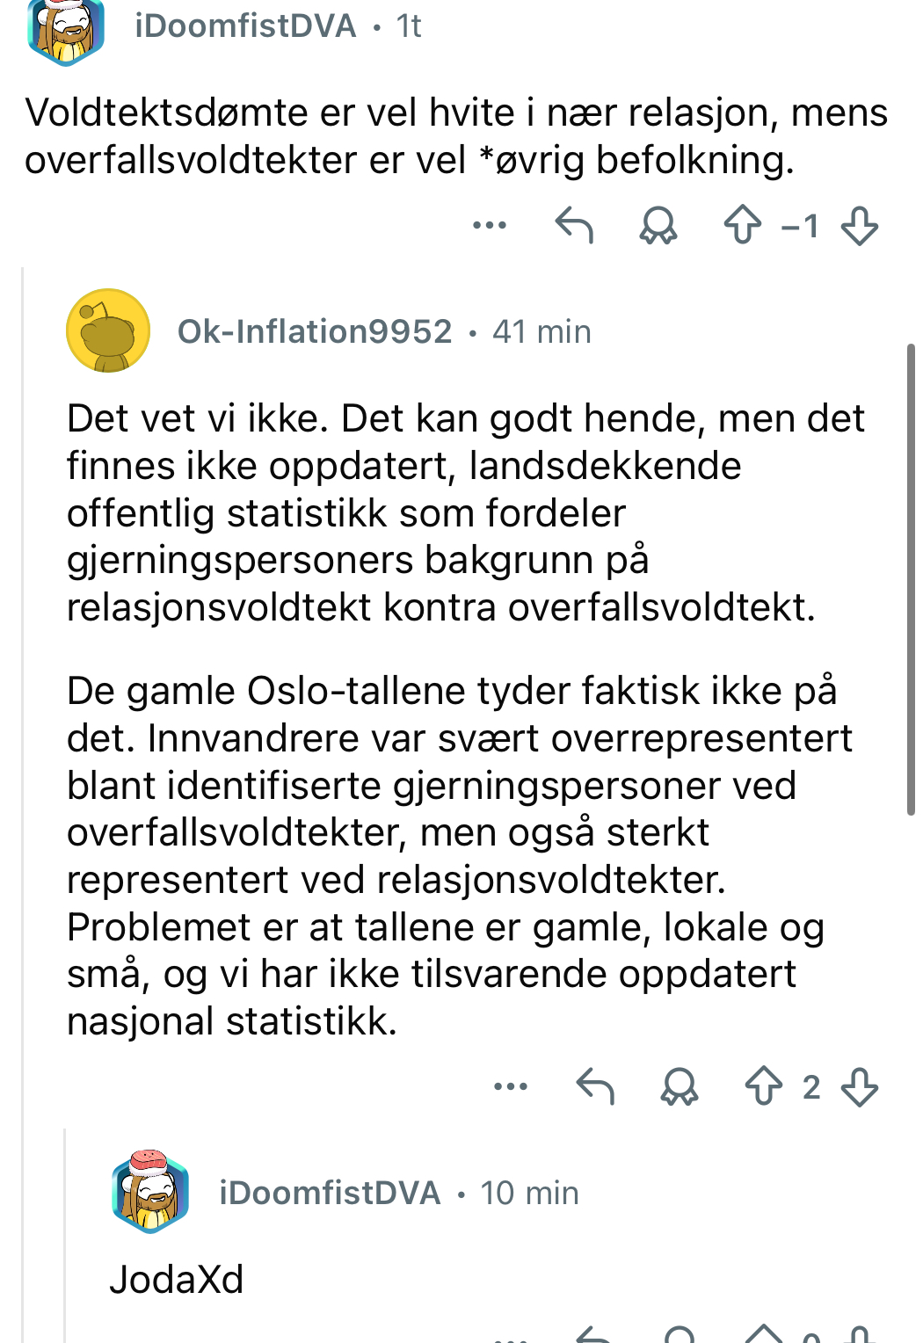This screenshot has width=923, height=1343.
Task: Tap the Ok-Inflation9952 snoo avatar
Action: coord(108,330)
